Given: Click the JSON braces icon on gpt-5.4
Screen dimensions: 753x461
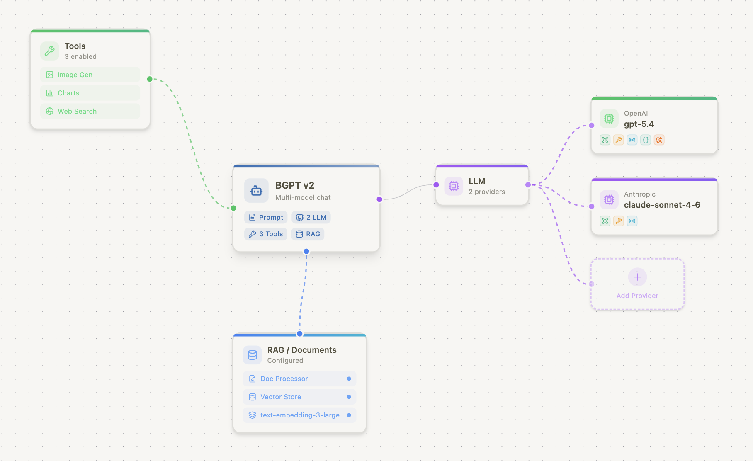Looking at the screenshot, I should (646, 140).
